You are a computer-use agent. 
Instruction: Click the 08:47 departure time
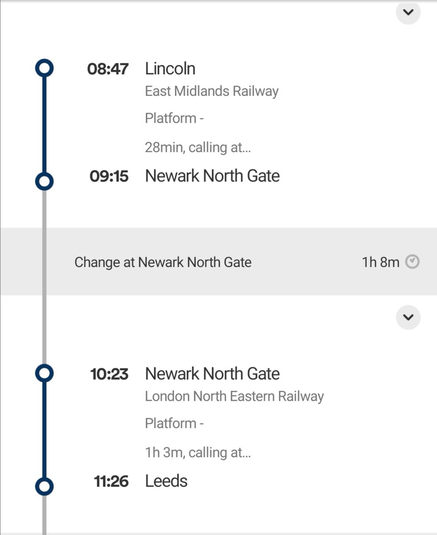[x=108, y=69]
